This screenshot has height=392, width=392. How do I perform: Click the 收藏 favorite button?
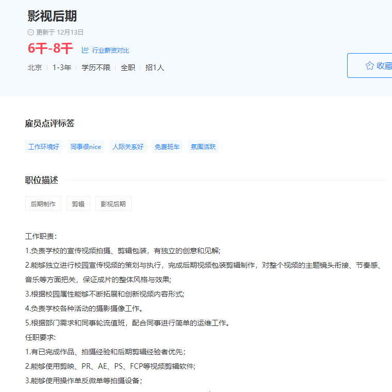pos(370,66)
